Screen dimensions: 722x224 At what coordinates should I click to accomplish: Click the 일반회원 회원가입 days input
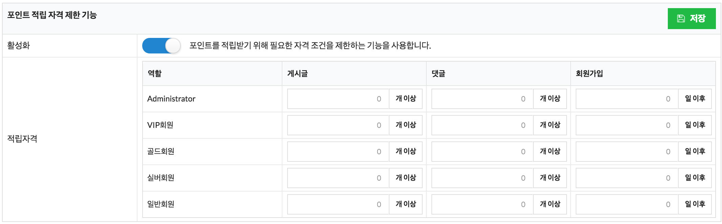click(627, 204)
